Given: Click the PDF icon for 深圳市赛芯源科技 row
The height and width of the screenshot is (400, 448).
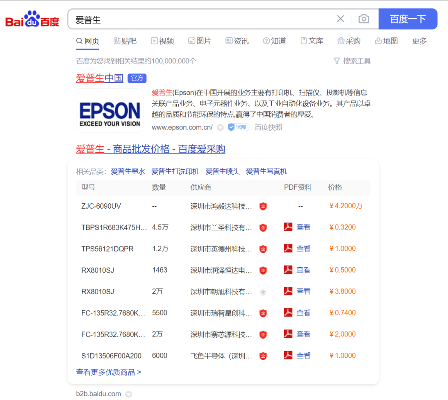Looking at the screenshot, I should 288,334.
